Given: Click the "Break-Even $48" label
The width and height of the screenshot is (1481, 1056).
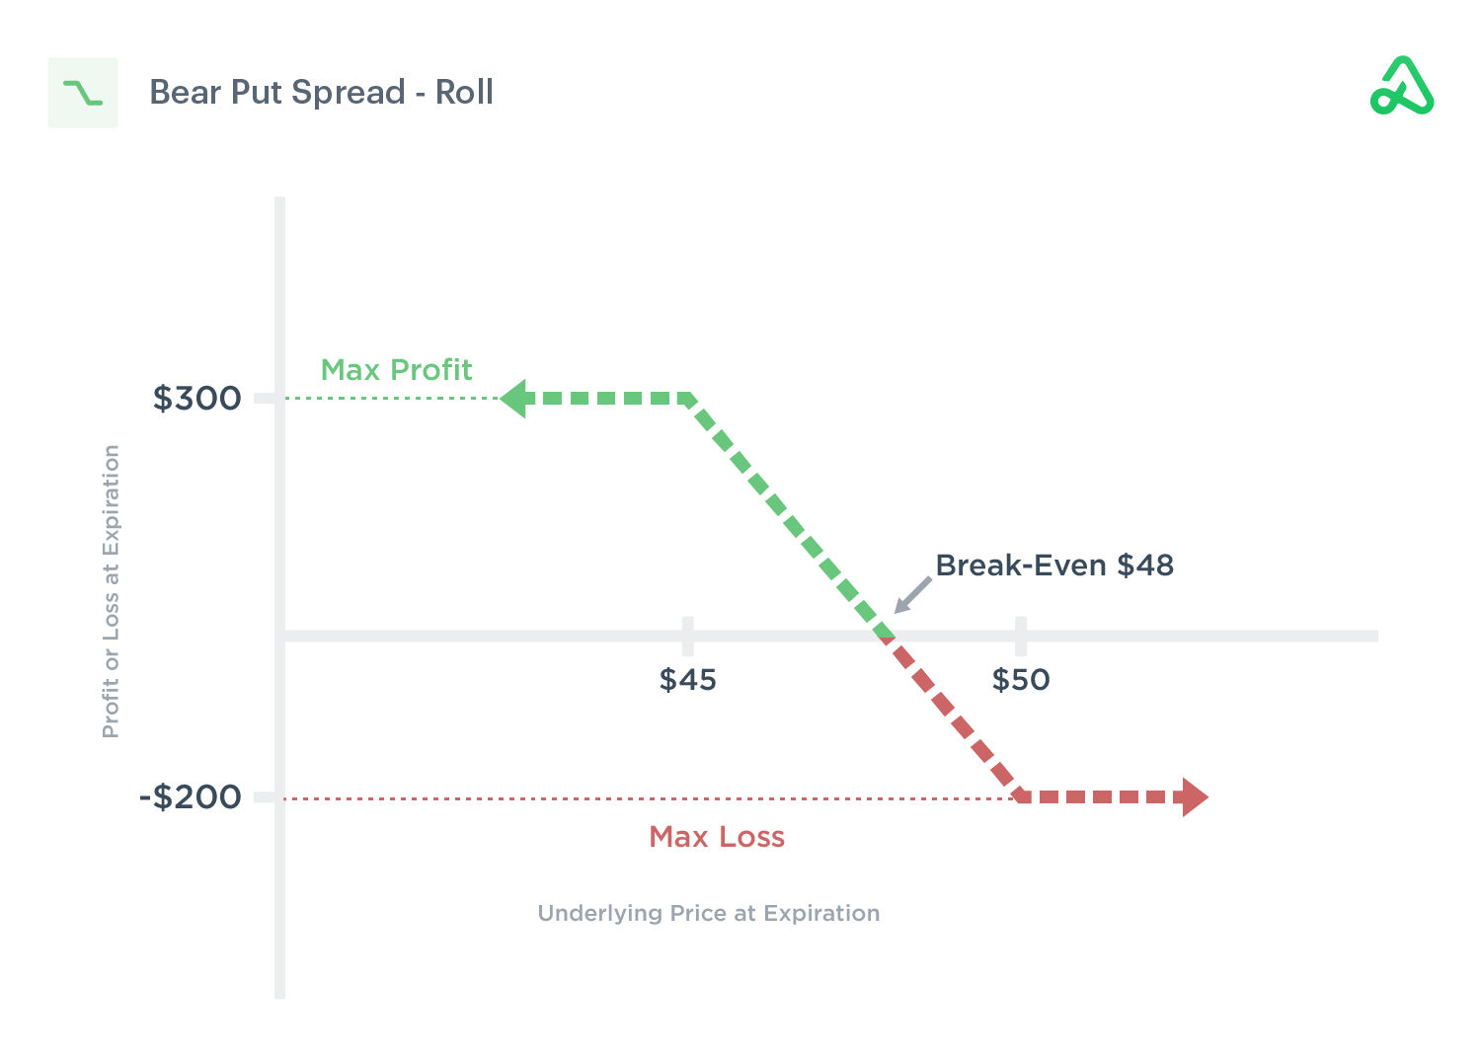Looking at the screenshot, I should [1054, 566].
